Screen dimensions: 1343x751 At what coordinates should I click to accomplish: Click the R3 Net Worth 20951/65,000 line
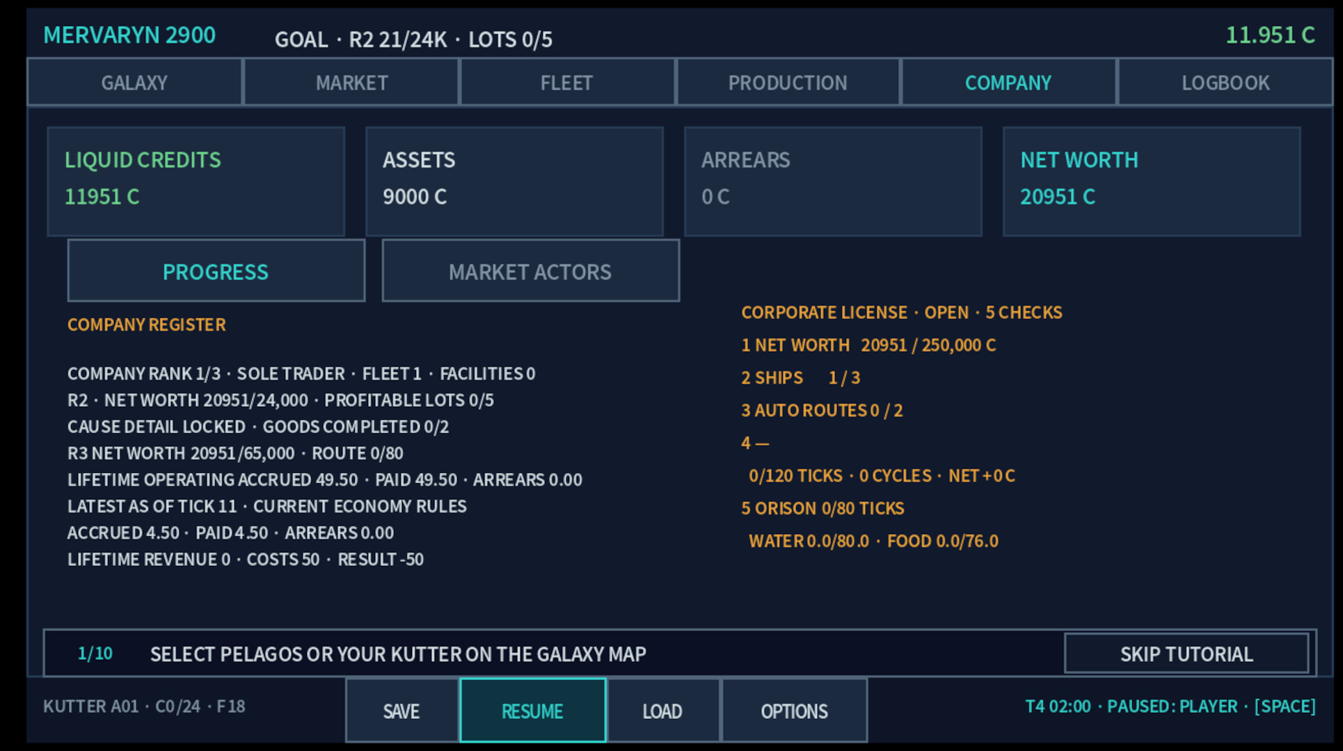(x=235, y=453)
